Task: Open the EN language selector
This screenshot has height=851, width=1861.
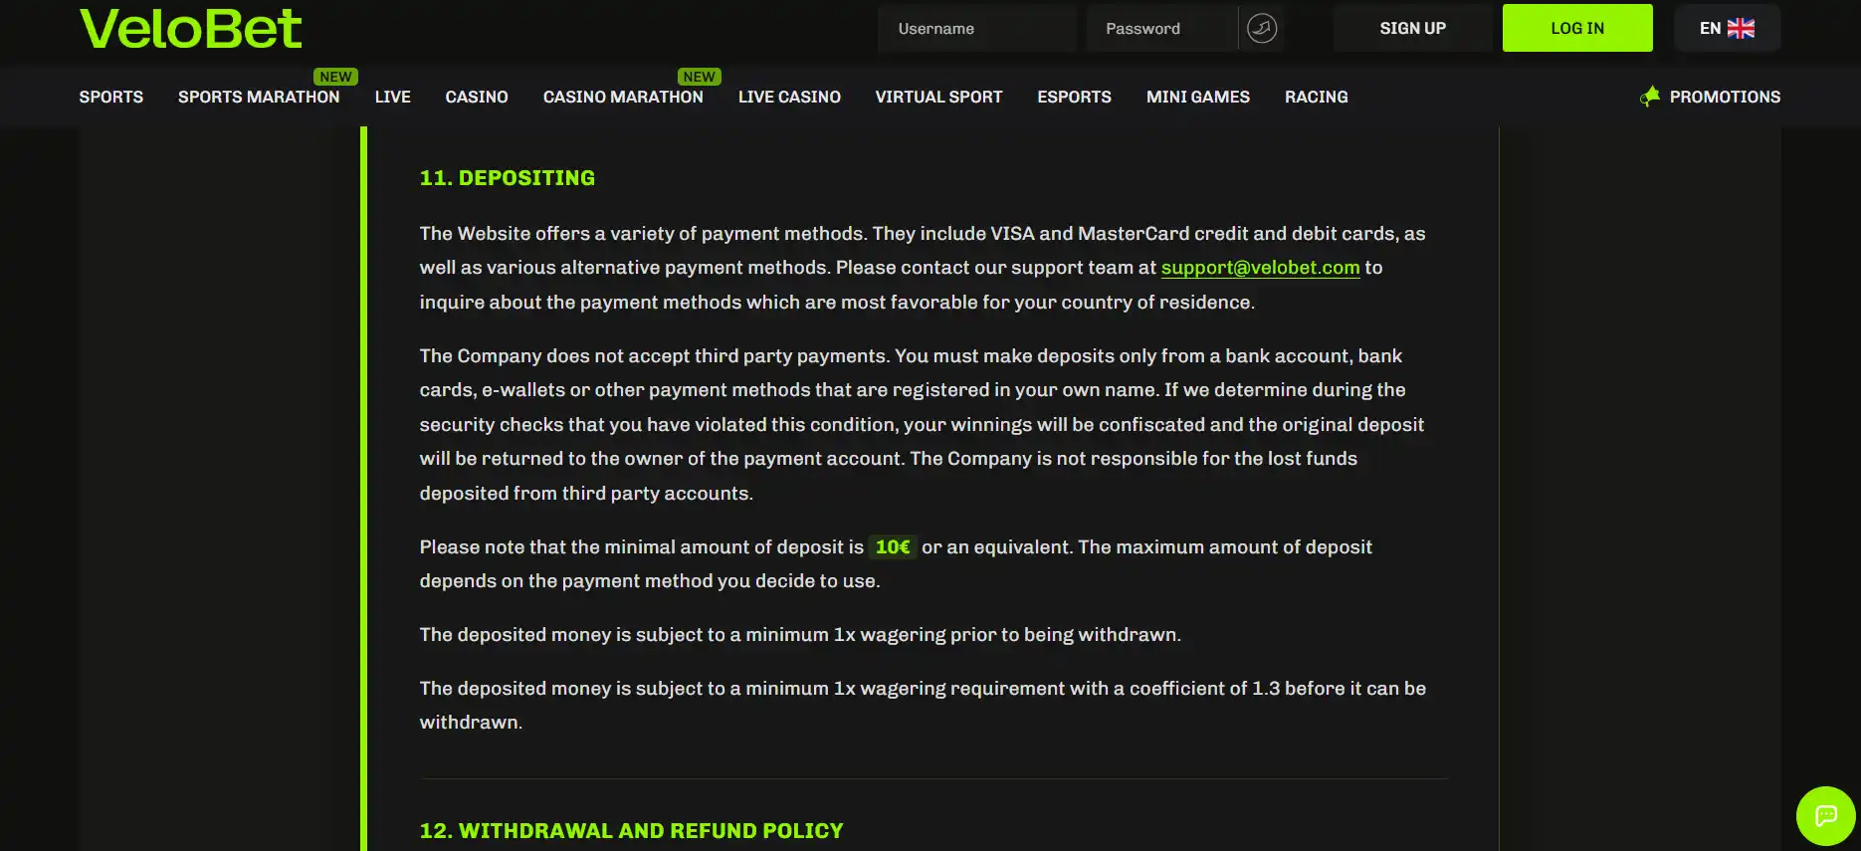Action: [1727, 28]
